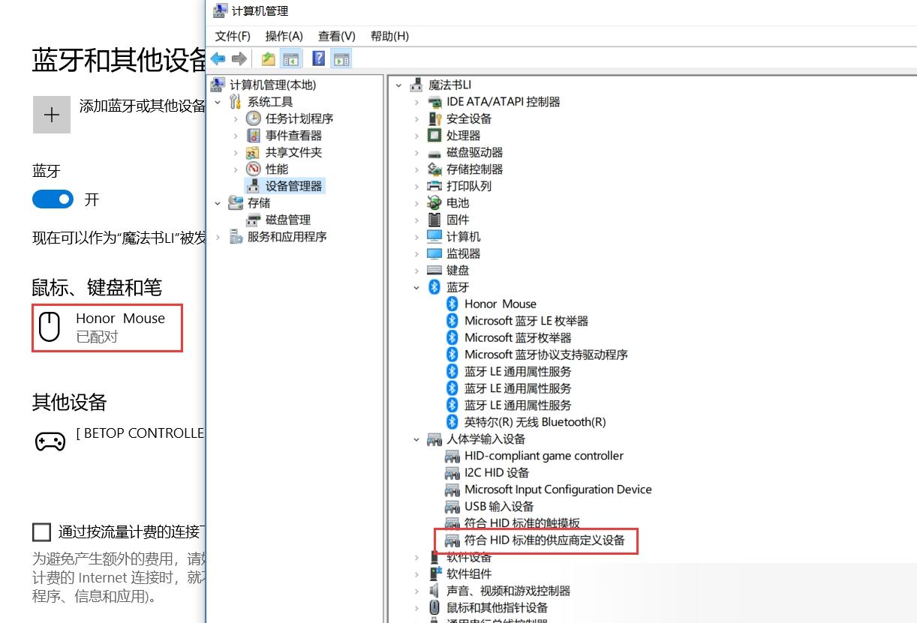Collapse the 人体学输入设备 category
917x623 pixels.
click(x=416, y=439)
